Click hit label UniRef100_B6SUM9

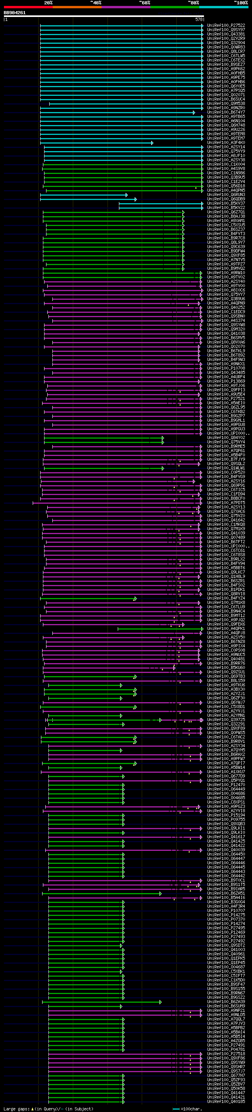pyautogui.click(x=226, y=1006)
